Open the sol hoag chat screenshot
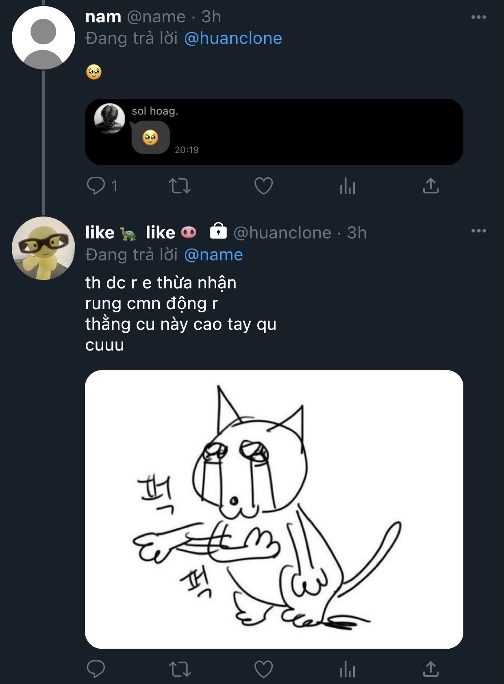The height and width of the screenshot is (684, 504). 274,132
